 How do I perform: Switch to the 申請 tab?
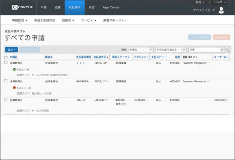(x=44, y=7)
